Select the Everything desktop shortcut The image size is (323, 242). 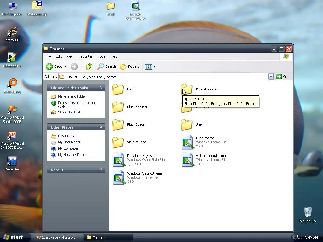pyautogui.click(x=12, y=86)
